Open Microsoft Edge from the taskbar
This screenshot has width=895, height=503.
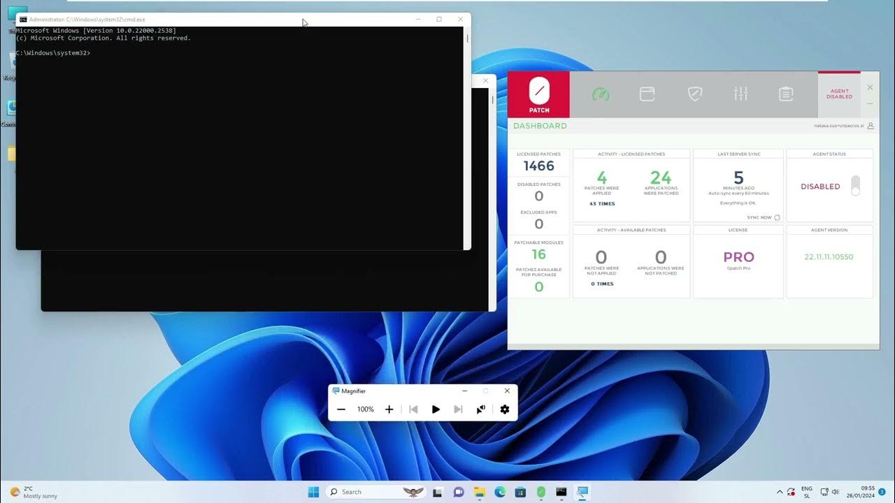pos(500,492)
